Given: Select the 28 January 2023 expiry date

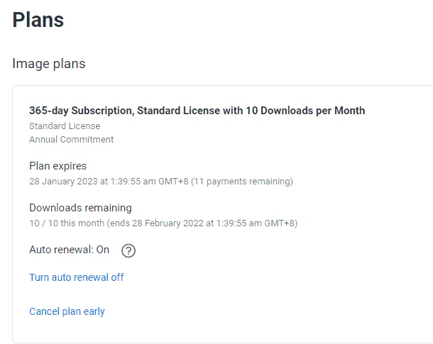Looking at the screenshot, I should click(x=63, y=182).
